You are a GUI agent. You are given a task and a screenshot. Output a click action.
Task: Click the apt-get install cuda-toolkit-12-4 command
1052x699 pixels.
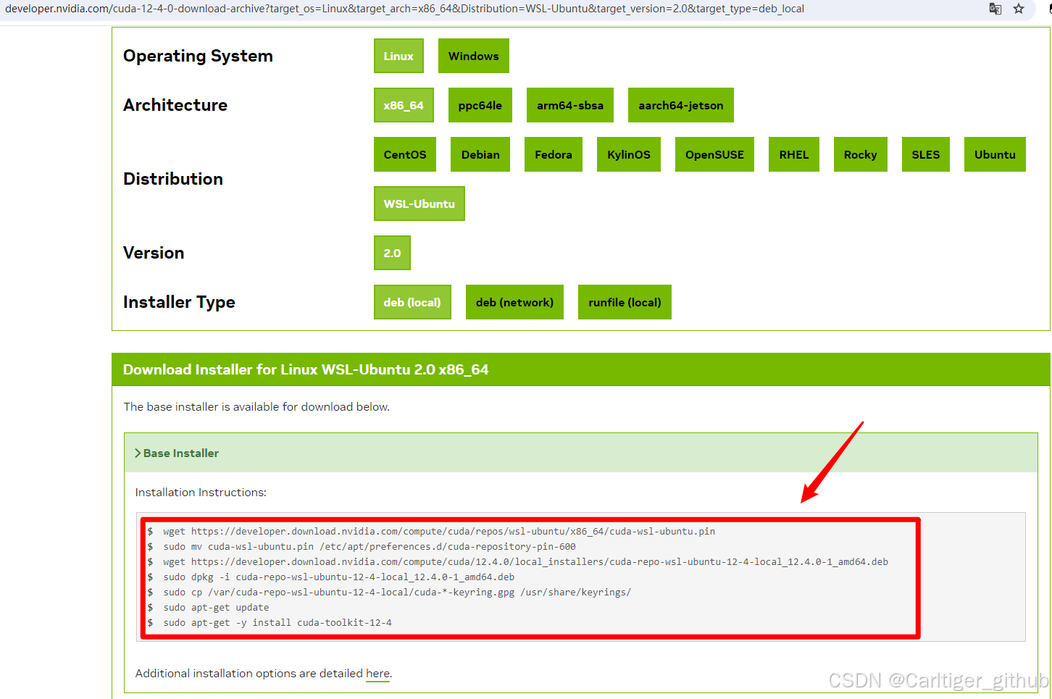pos(277,622)
